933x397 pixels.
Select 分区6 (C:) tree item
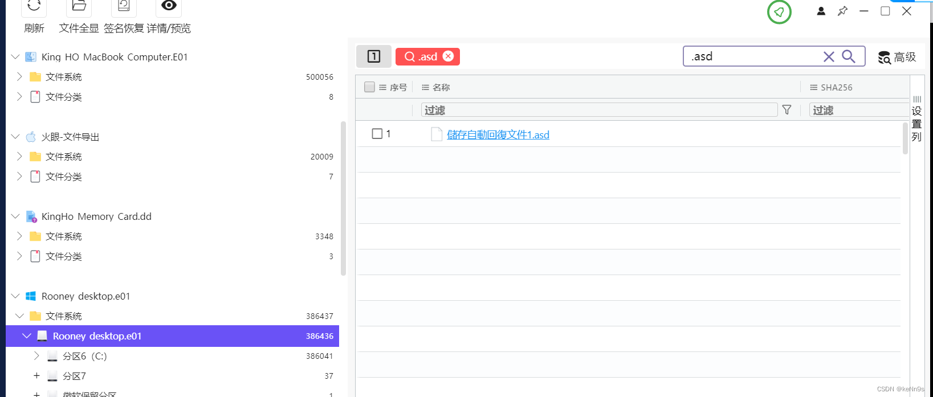[85, 356]
